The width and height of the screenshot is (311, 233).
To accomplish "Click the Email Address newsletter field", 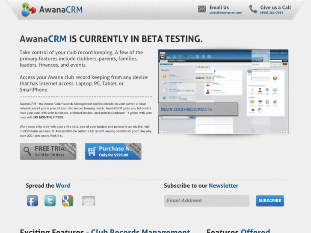I will [x=207, y=201].
